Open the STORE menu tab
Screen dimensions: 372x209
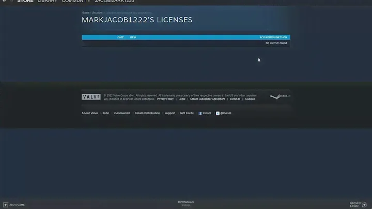(x=25, y=2)
